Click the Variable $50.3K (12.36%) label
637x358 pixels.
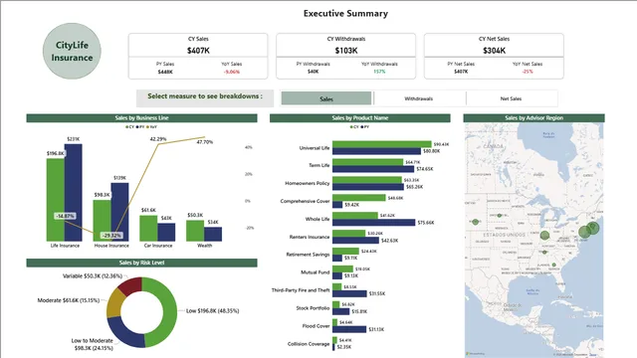click(93, 276)
